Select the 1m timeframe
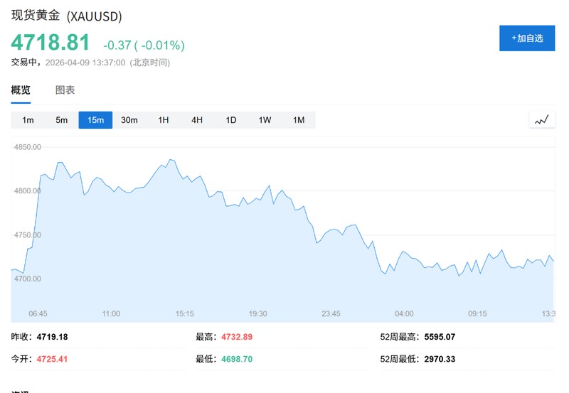 tap(28, 120)
